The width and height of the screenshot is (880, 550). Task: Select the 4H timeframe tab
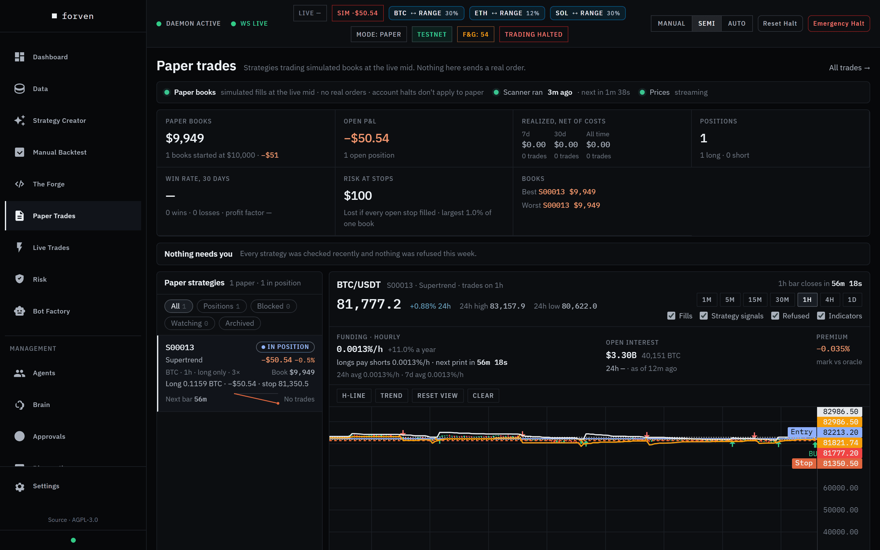pos(830,300)
